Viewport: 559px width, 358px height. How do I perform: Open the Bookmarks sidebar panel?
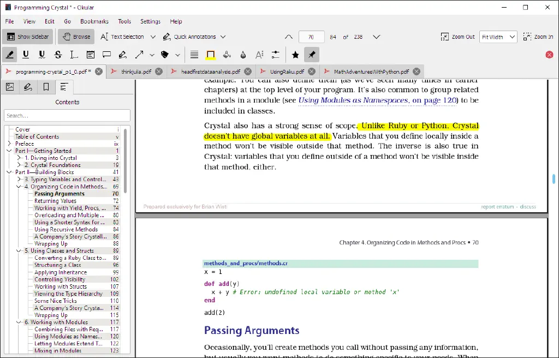[x=46, y=87]
